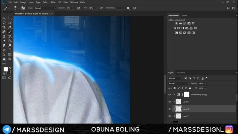Click the foreground color swatch
Screen dimensions: 238x134
point(6,69)
